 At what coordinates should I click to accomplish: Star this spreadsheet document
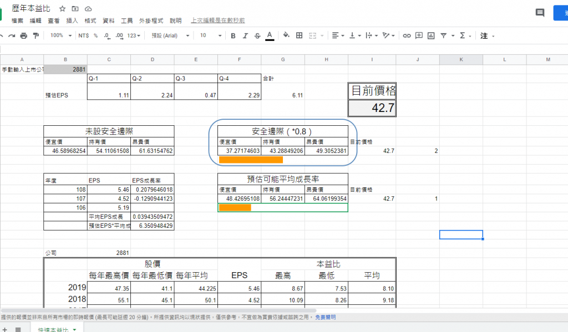63,9
